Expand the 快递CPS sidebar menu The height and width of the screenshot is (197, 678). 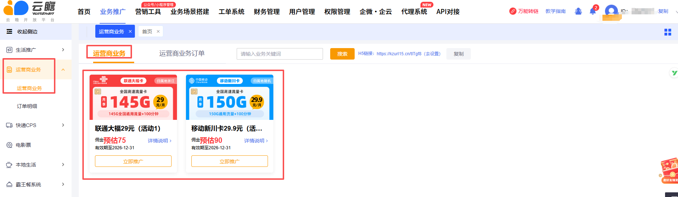coord(63,125)
